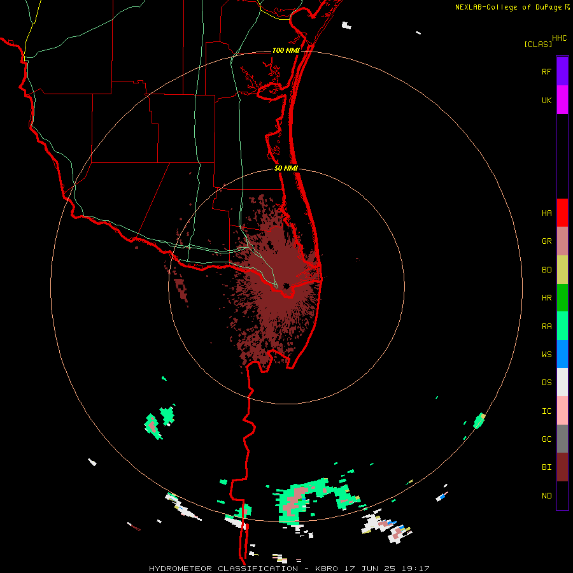Click the WS blue legend swatch
573x573 pixels.
562,354
